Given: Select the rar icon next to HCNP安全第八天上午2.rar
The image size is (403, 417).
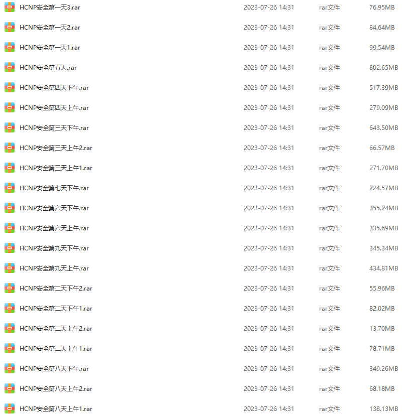Looking at the screenshot, I should pos(10,389).
